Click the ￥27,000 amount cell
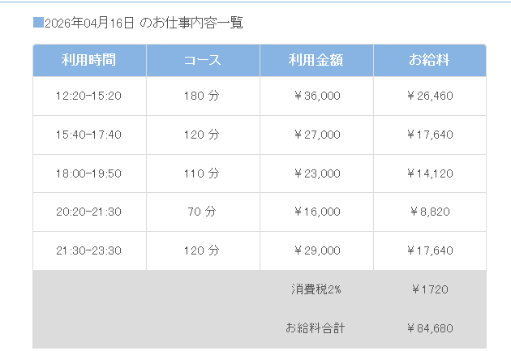Image resolution: width=511 pixels, height=351 pixels. pos(316,135)
